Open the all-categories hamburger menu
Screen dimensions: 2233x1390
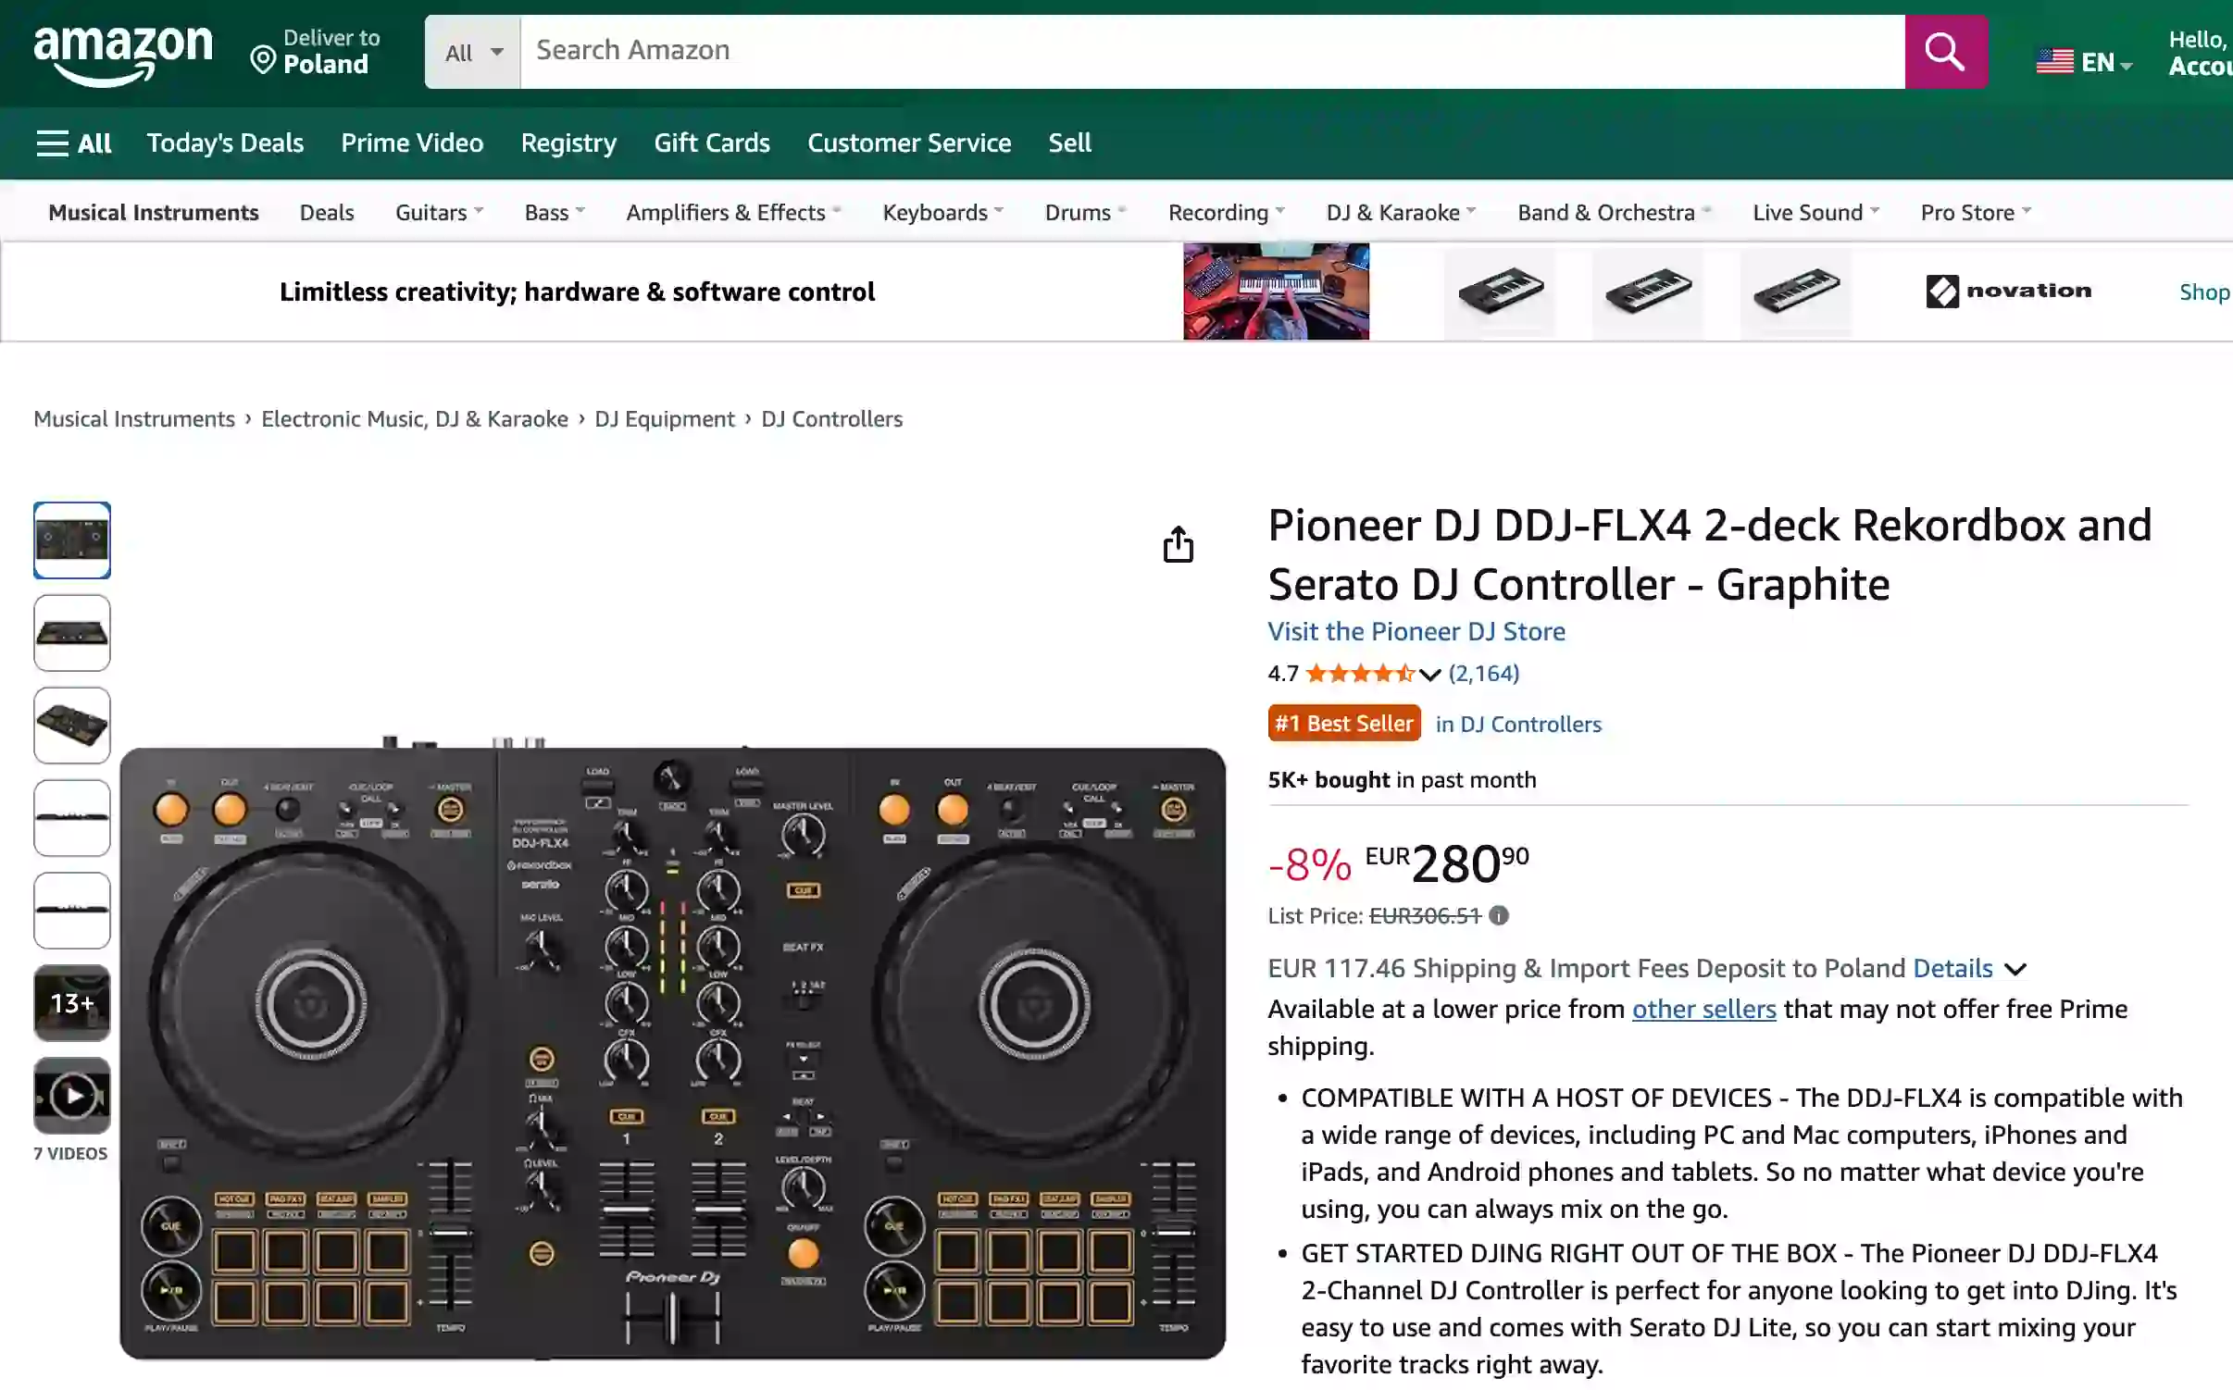point(53,143)
